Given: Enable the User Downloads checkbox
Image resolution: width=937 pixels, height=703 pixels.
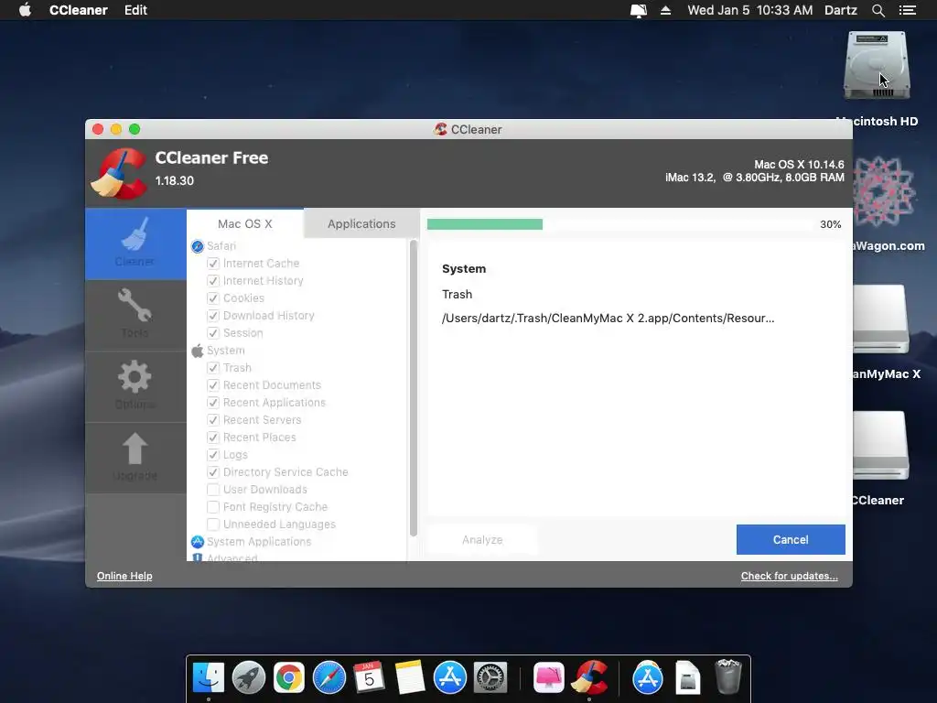Looking at the screenshot, I should [x=212, y=490].
